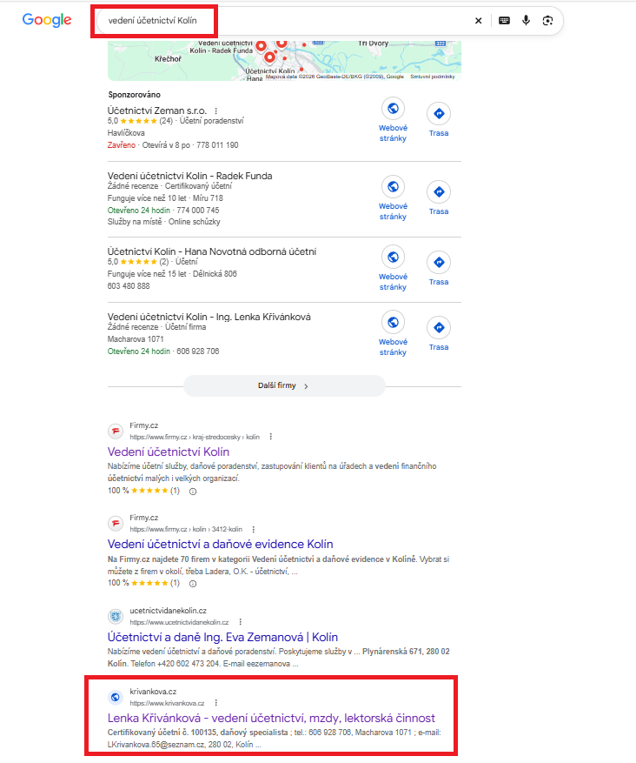The width and height of the screenshot is (636, 763).
Task: Click Služby na místě text
Action: coord(135,222)
